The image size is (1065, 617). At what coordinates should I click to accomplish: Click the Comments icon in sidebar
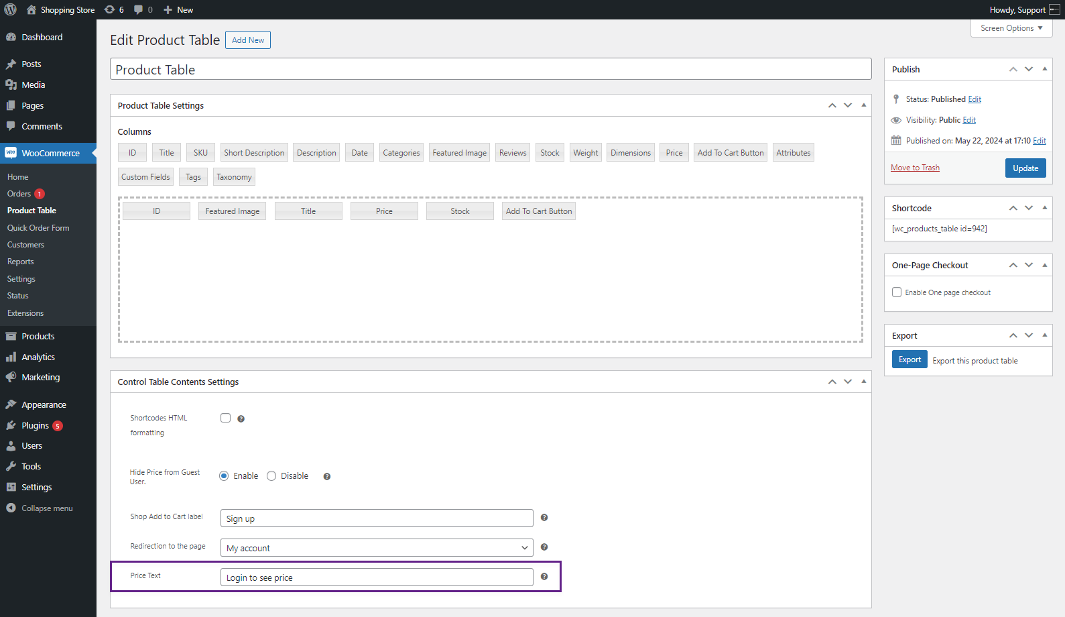click(11, 126)
